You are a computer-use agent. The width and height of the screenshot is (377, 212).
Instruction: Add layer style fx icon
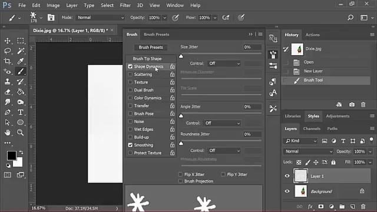[310, 207]
